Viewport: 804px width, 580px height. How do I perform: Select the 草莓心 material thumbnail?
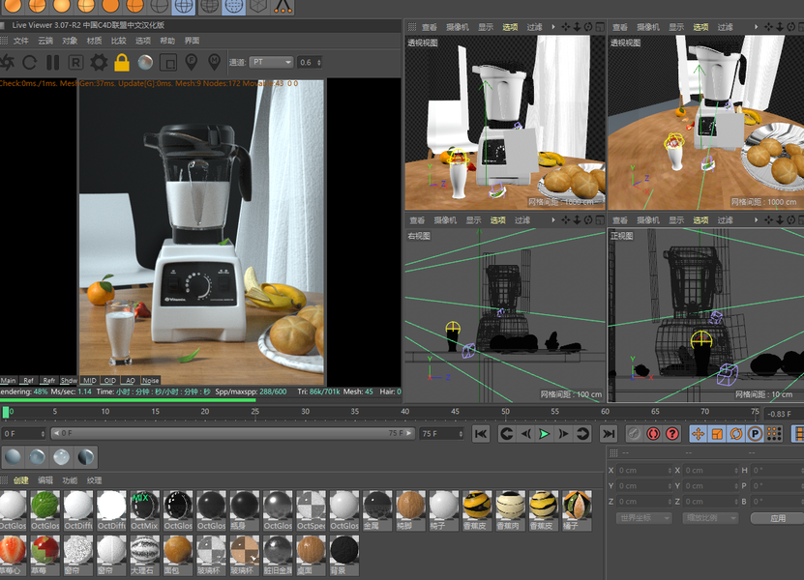click(13, 555)
